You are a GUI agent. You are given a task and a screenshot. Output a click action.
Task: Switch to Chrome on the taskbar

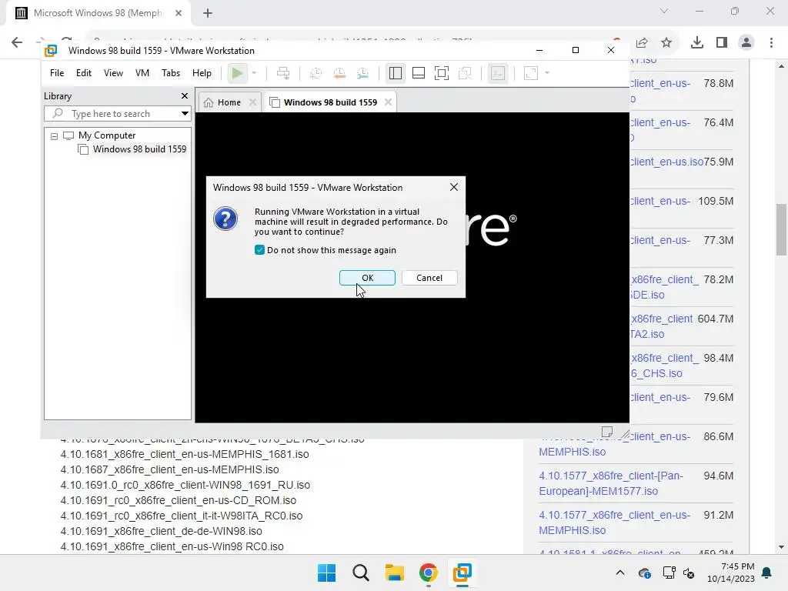coord(428,573)
